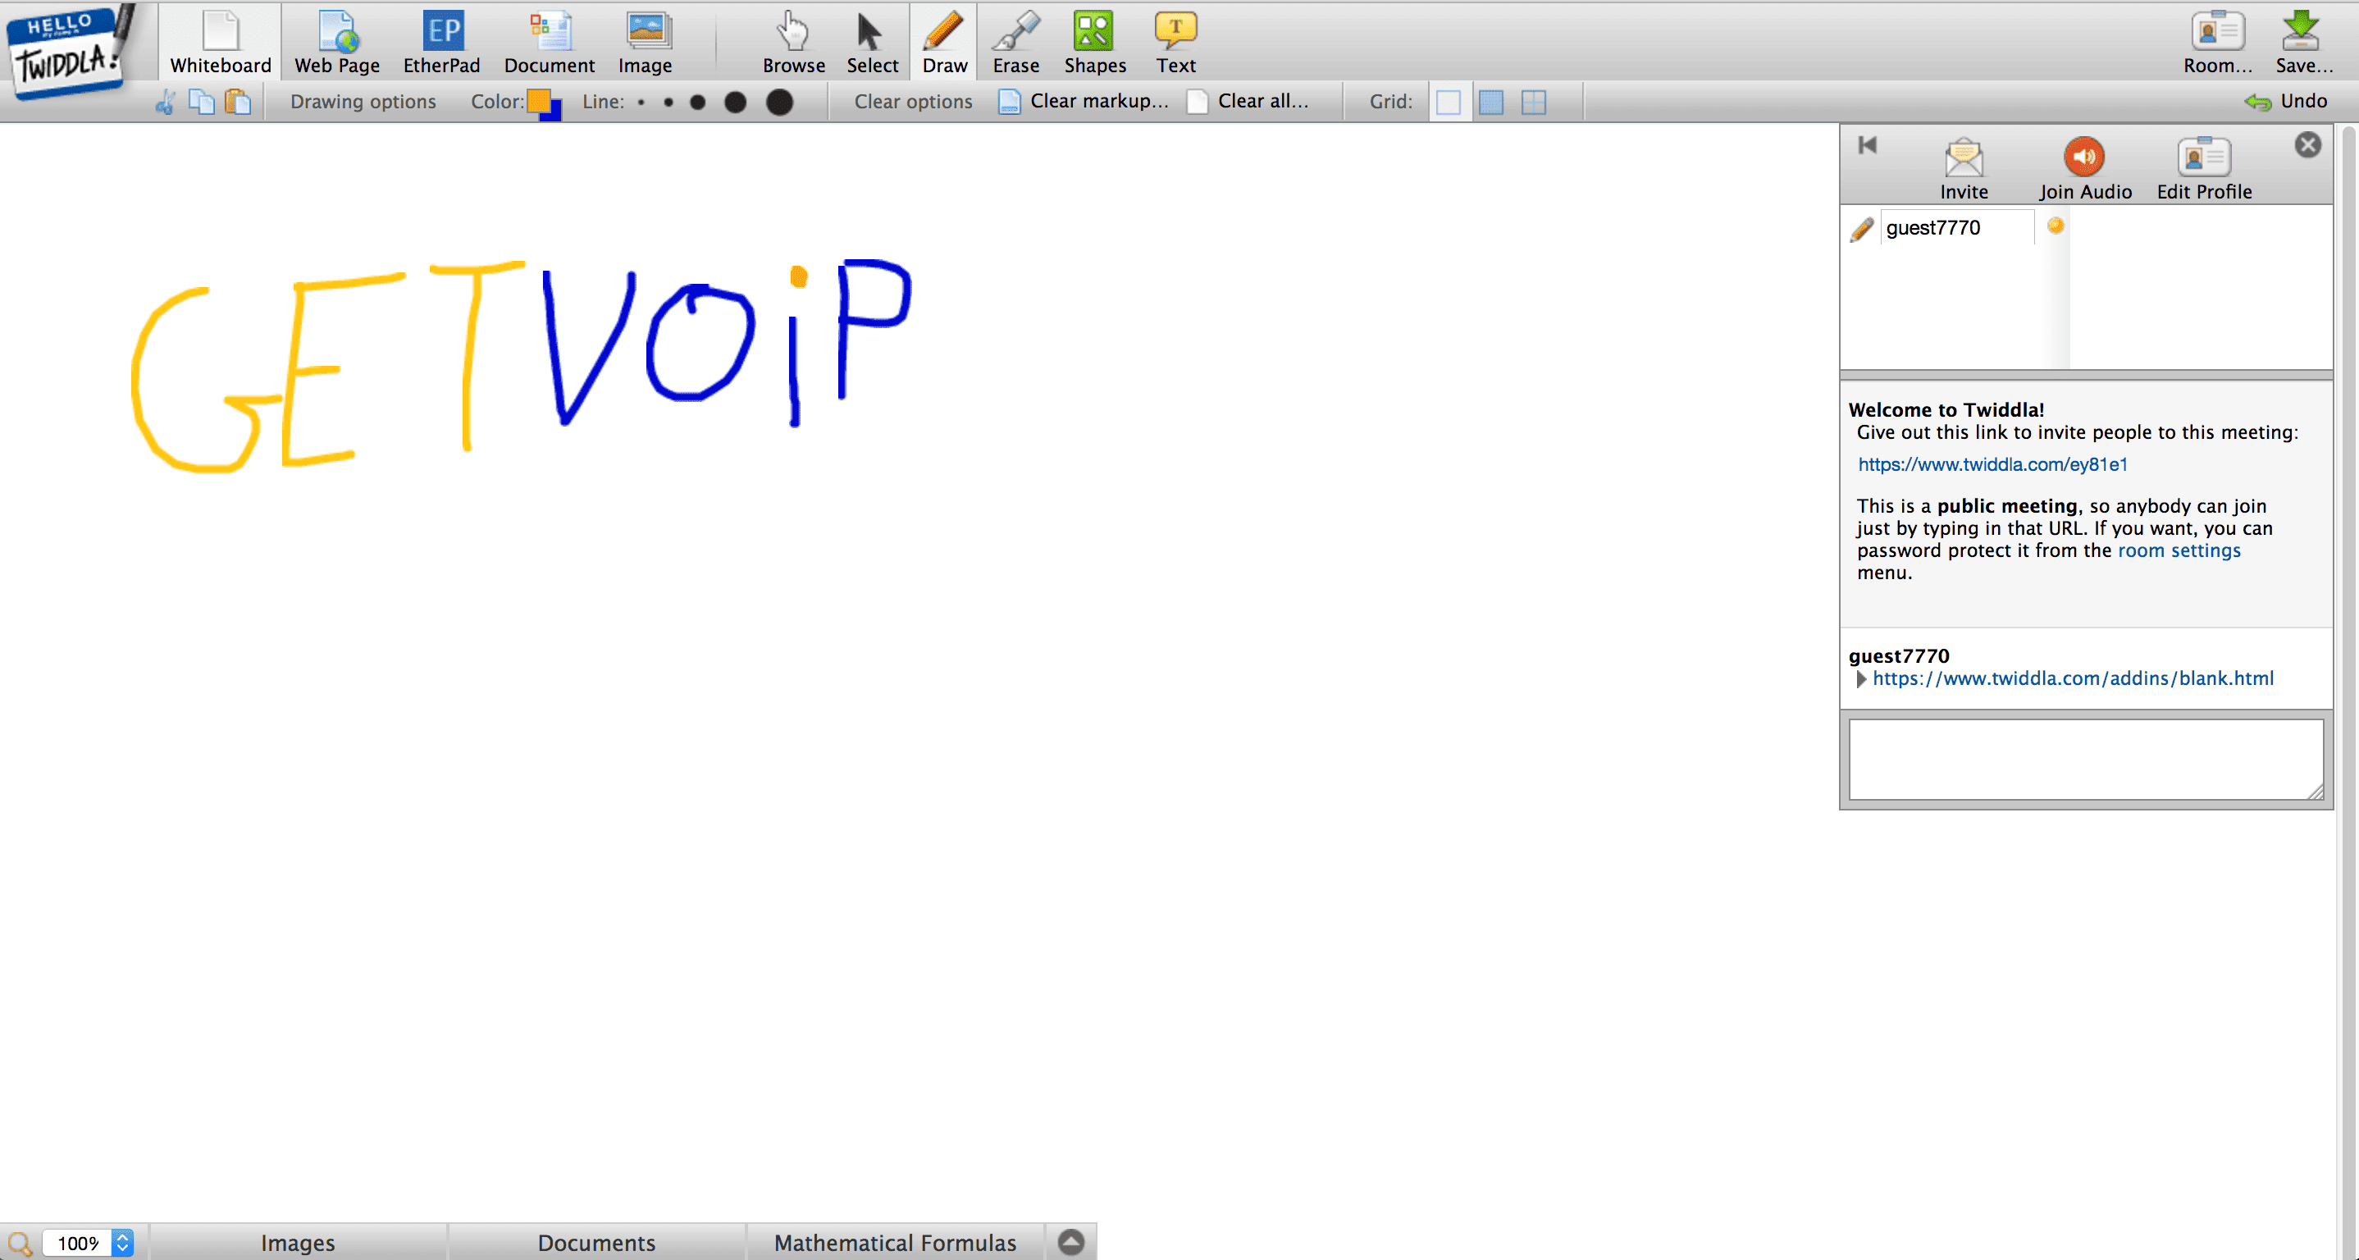This screenshot has height=1260, width=2359.
Task: Select the thickest line weight
Action: point(778,102)
